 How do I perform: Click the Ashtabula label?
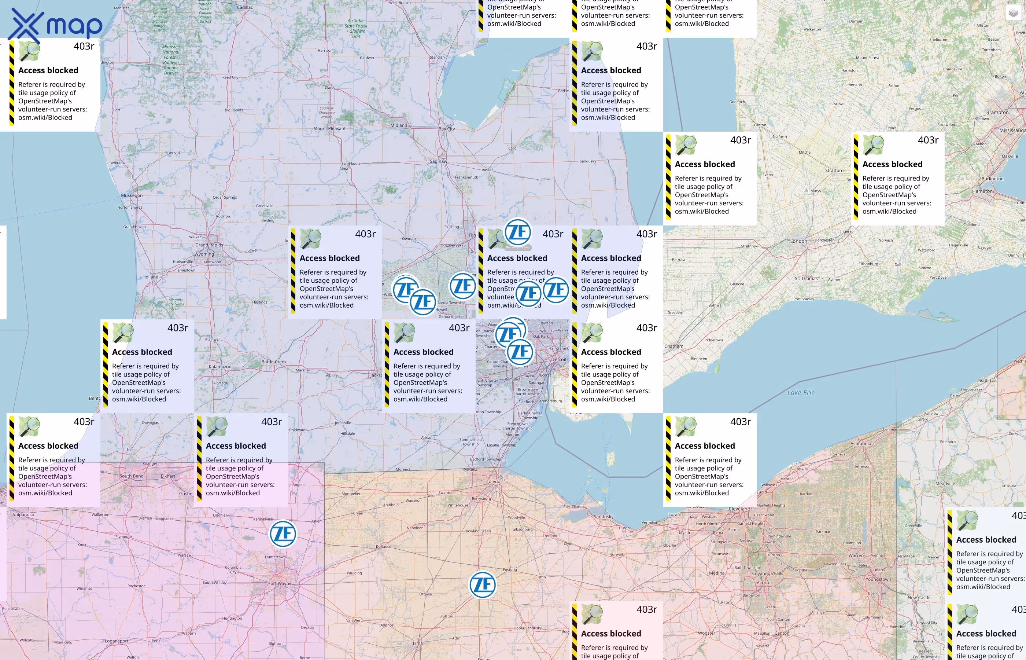click(x=861, y=444)
